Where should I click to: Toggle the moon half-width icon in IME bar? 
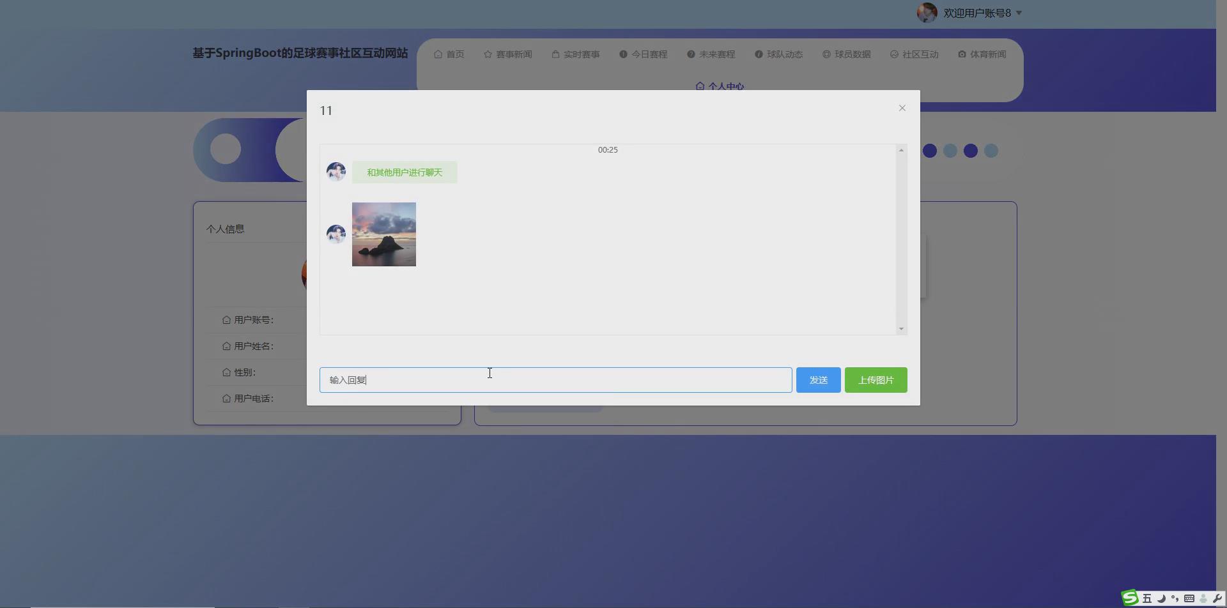(1161, 598)
